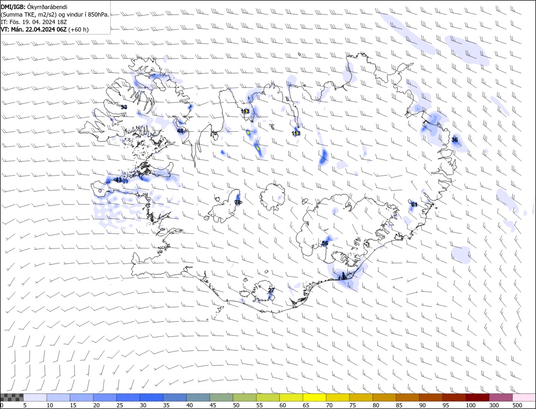Click the 33 value label on the map
The image size is (536, 409).
click(124, 107)
